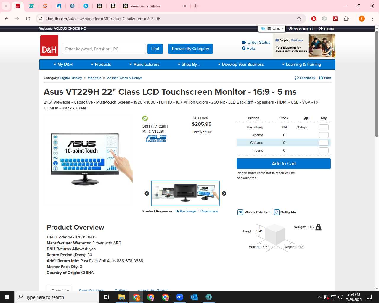Open the Chrome three-dot menu
This screenshot has width=379, height=303.
click(x=372, y=19)
